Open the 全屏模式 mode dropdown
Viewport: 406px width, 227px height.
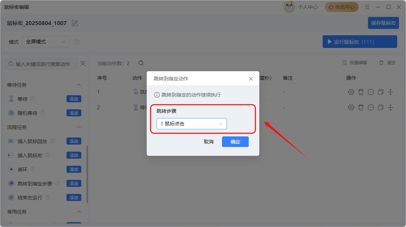pyautogui.click(x=46, y=42)
